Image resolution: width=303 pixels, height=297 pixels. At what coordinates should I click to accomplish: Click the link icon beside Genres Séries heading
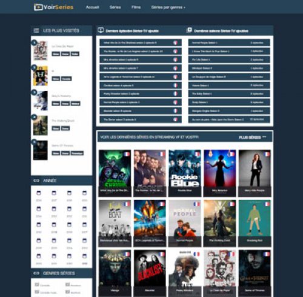pyautogui.click(x=36, y=273)
